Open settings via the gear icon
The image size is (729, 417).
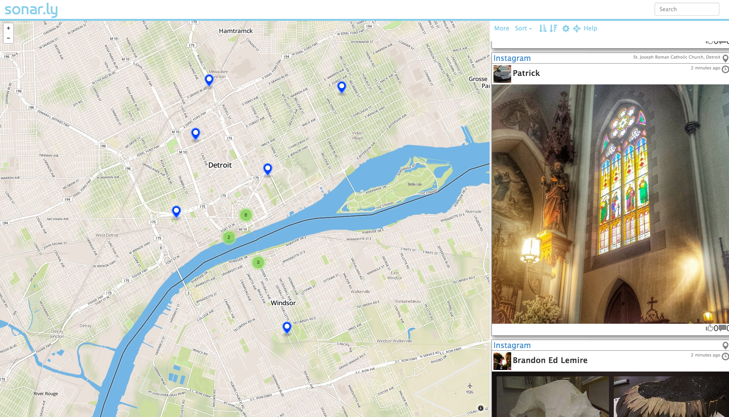click(566, 29)
